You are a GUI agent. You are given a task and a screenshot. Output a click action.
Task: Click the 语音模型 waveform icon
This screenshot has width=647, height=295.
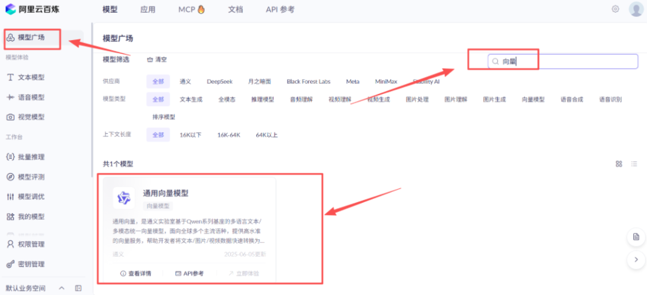tap(11, 97)
